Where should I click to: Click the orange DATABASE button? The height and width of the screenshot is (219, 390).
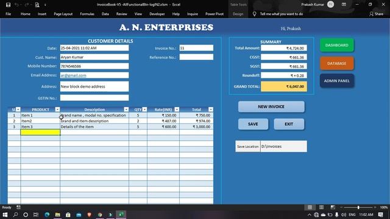(x=337, y=63)
